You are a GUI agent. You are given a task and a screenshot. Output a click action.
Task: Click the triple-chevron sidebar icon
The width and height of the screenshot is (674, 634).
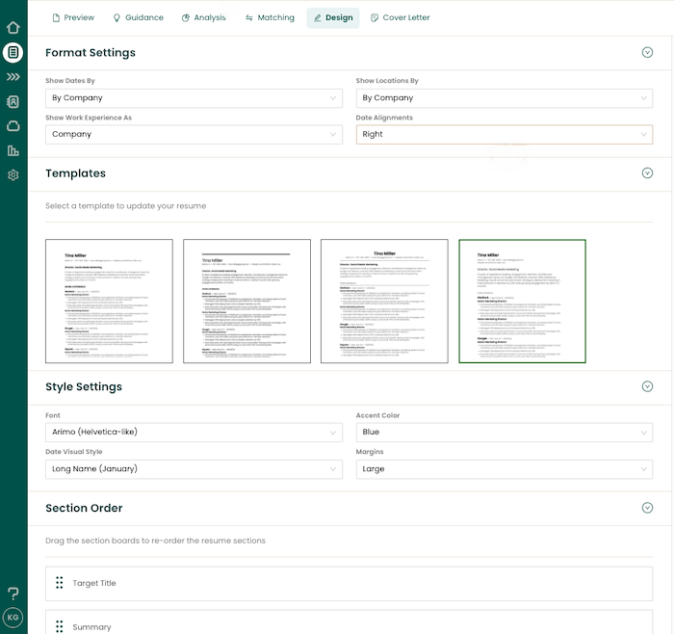coord(13,76)
